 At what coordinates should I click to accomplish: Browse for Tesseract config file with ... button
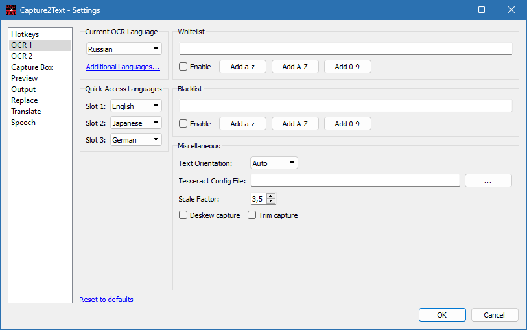click(x=488, y=180)
